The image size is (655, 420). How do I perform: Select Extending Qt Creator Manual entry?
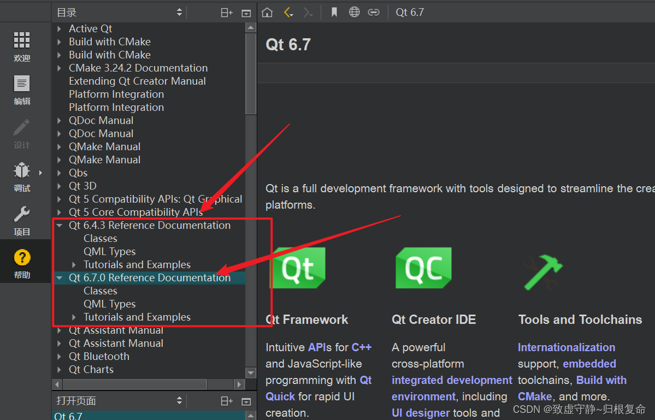click(x=137, y=81)
